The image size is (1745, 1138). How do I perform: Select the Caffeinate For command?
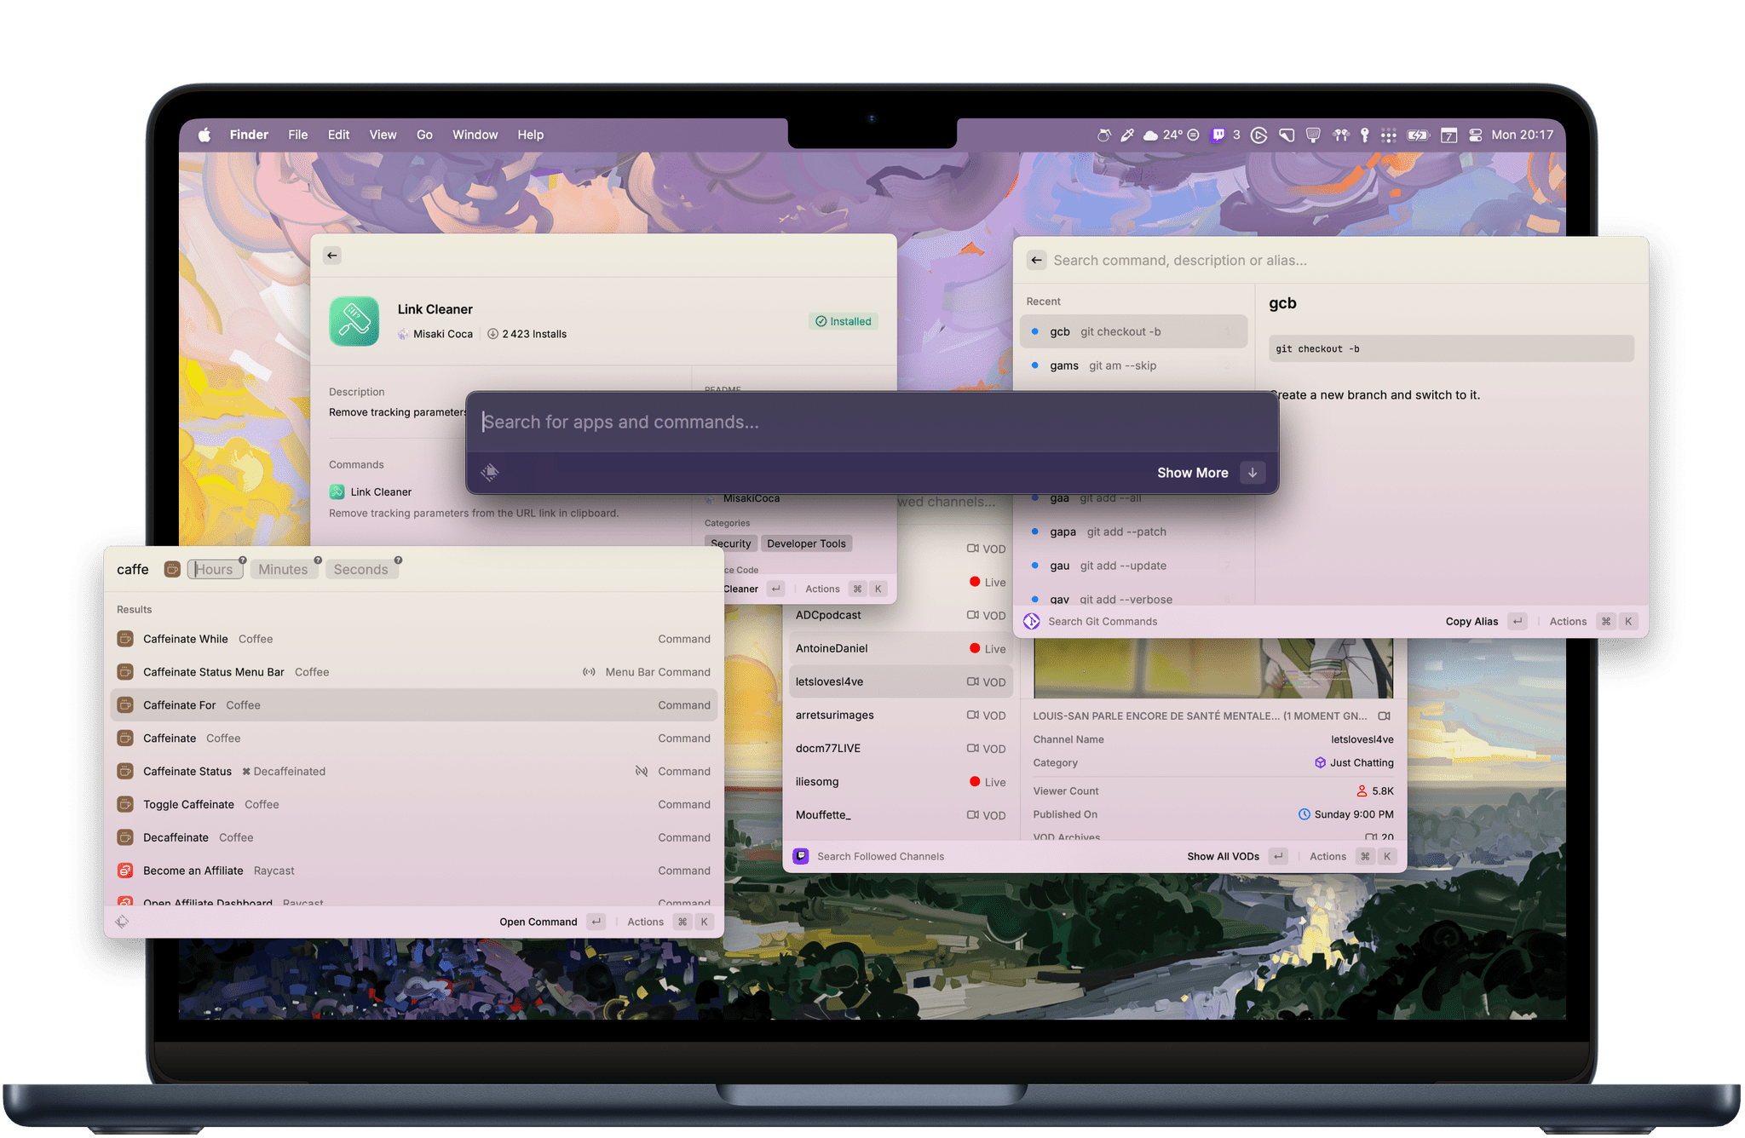414,705
